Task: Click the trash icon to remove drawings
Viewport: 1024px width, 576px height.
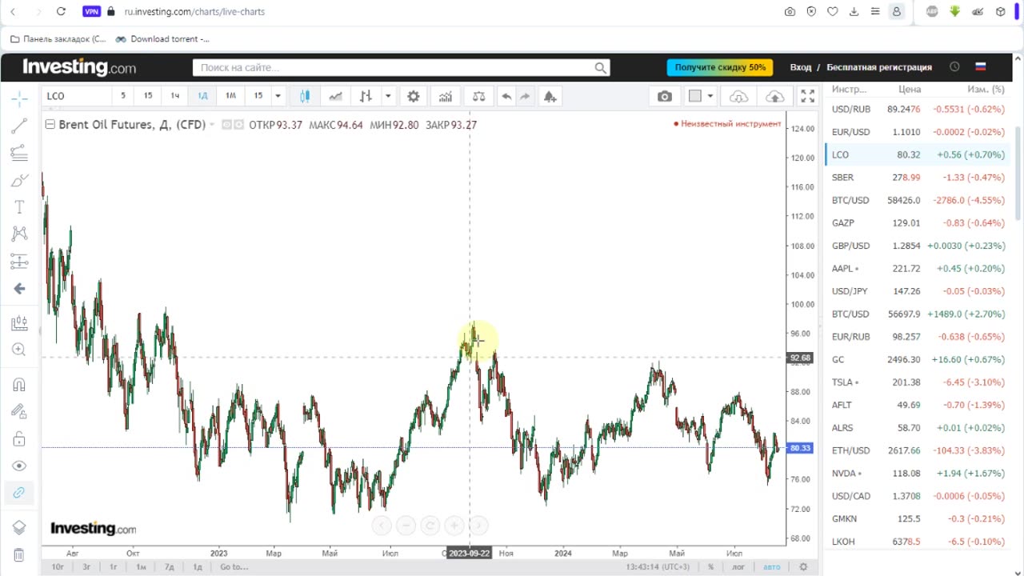Action: [19, 554]
